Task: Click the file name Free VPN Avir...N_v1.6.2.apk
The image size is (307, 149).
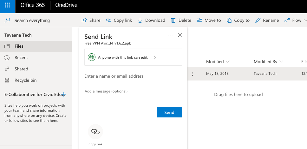Action: (108, 43)
